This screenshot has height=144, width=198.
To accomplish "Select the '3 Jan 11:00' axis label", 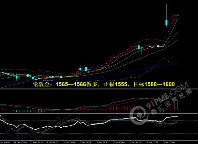I will tap(136, 142).
